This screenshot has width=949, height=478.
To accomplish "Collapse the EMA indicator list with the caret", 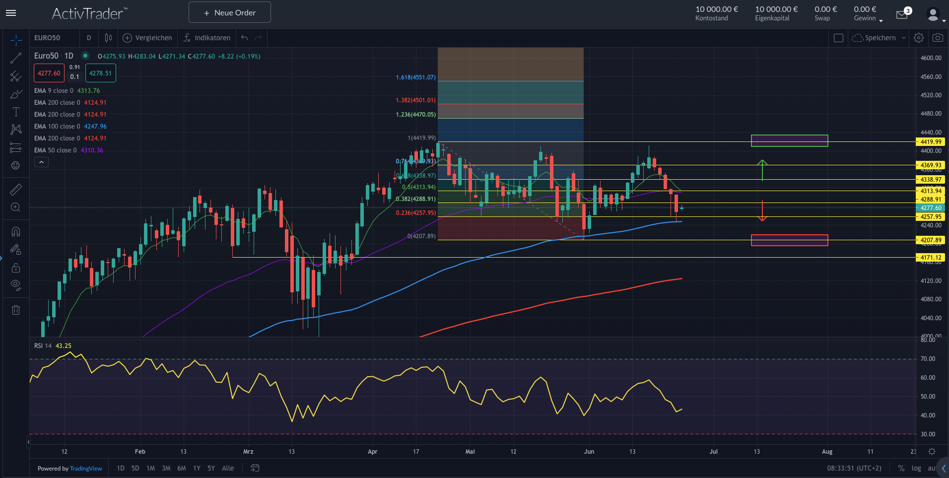I will coord(41,162).
